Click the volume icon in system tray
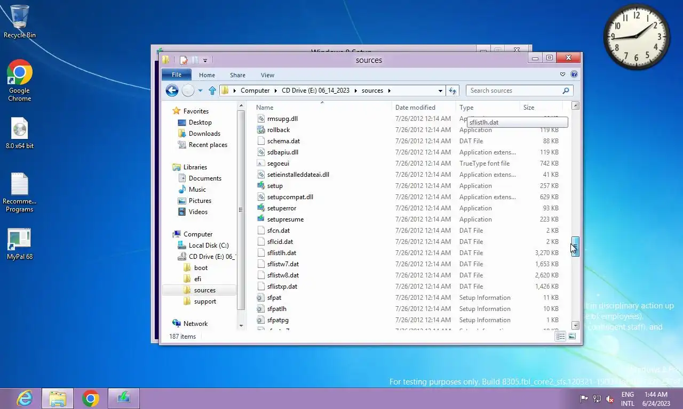The width and height of the screenshot is (683, 409). point(610,399)
